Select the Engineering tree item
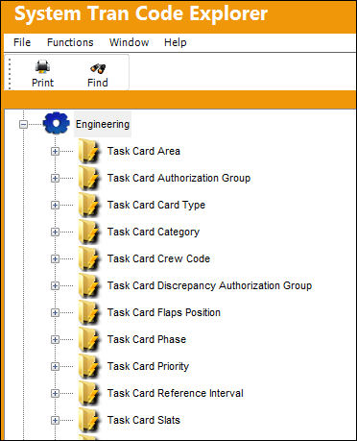The height and width of the screenshot is (441, 357). click(x=103, y=124)
